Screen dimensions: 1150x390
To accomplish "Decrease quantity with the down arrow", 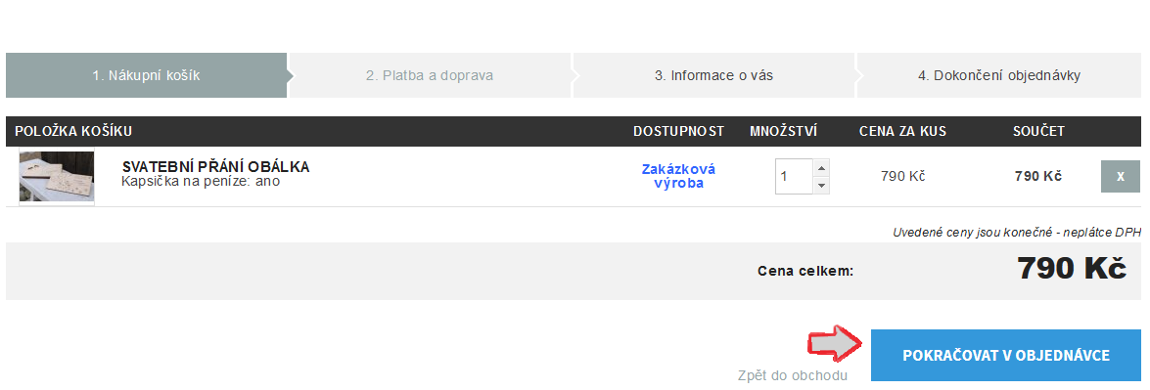I will point(821,186).
